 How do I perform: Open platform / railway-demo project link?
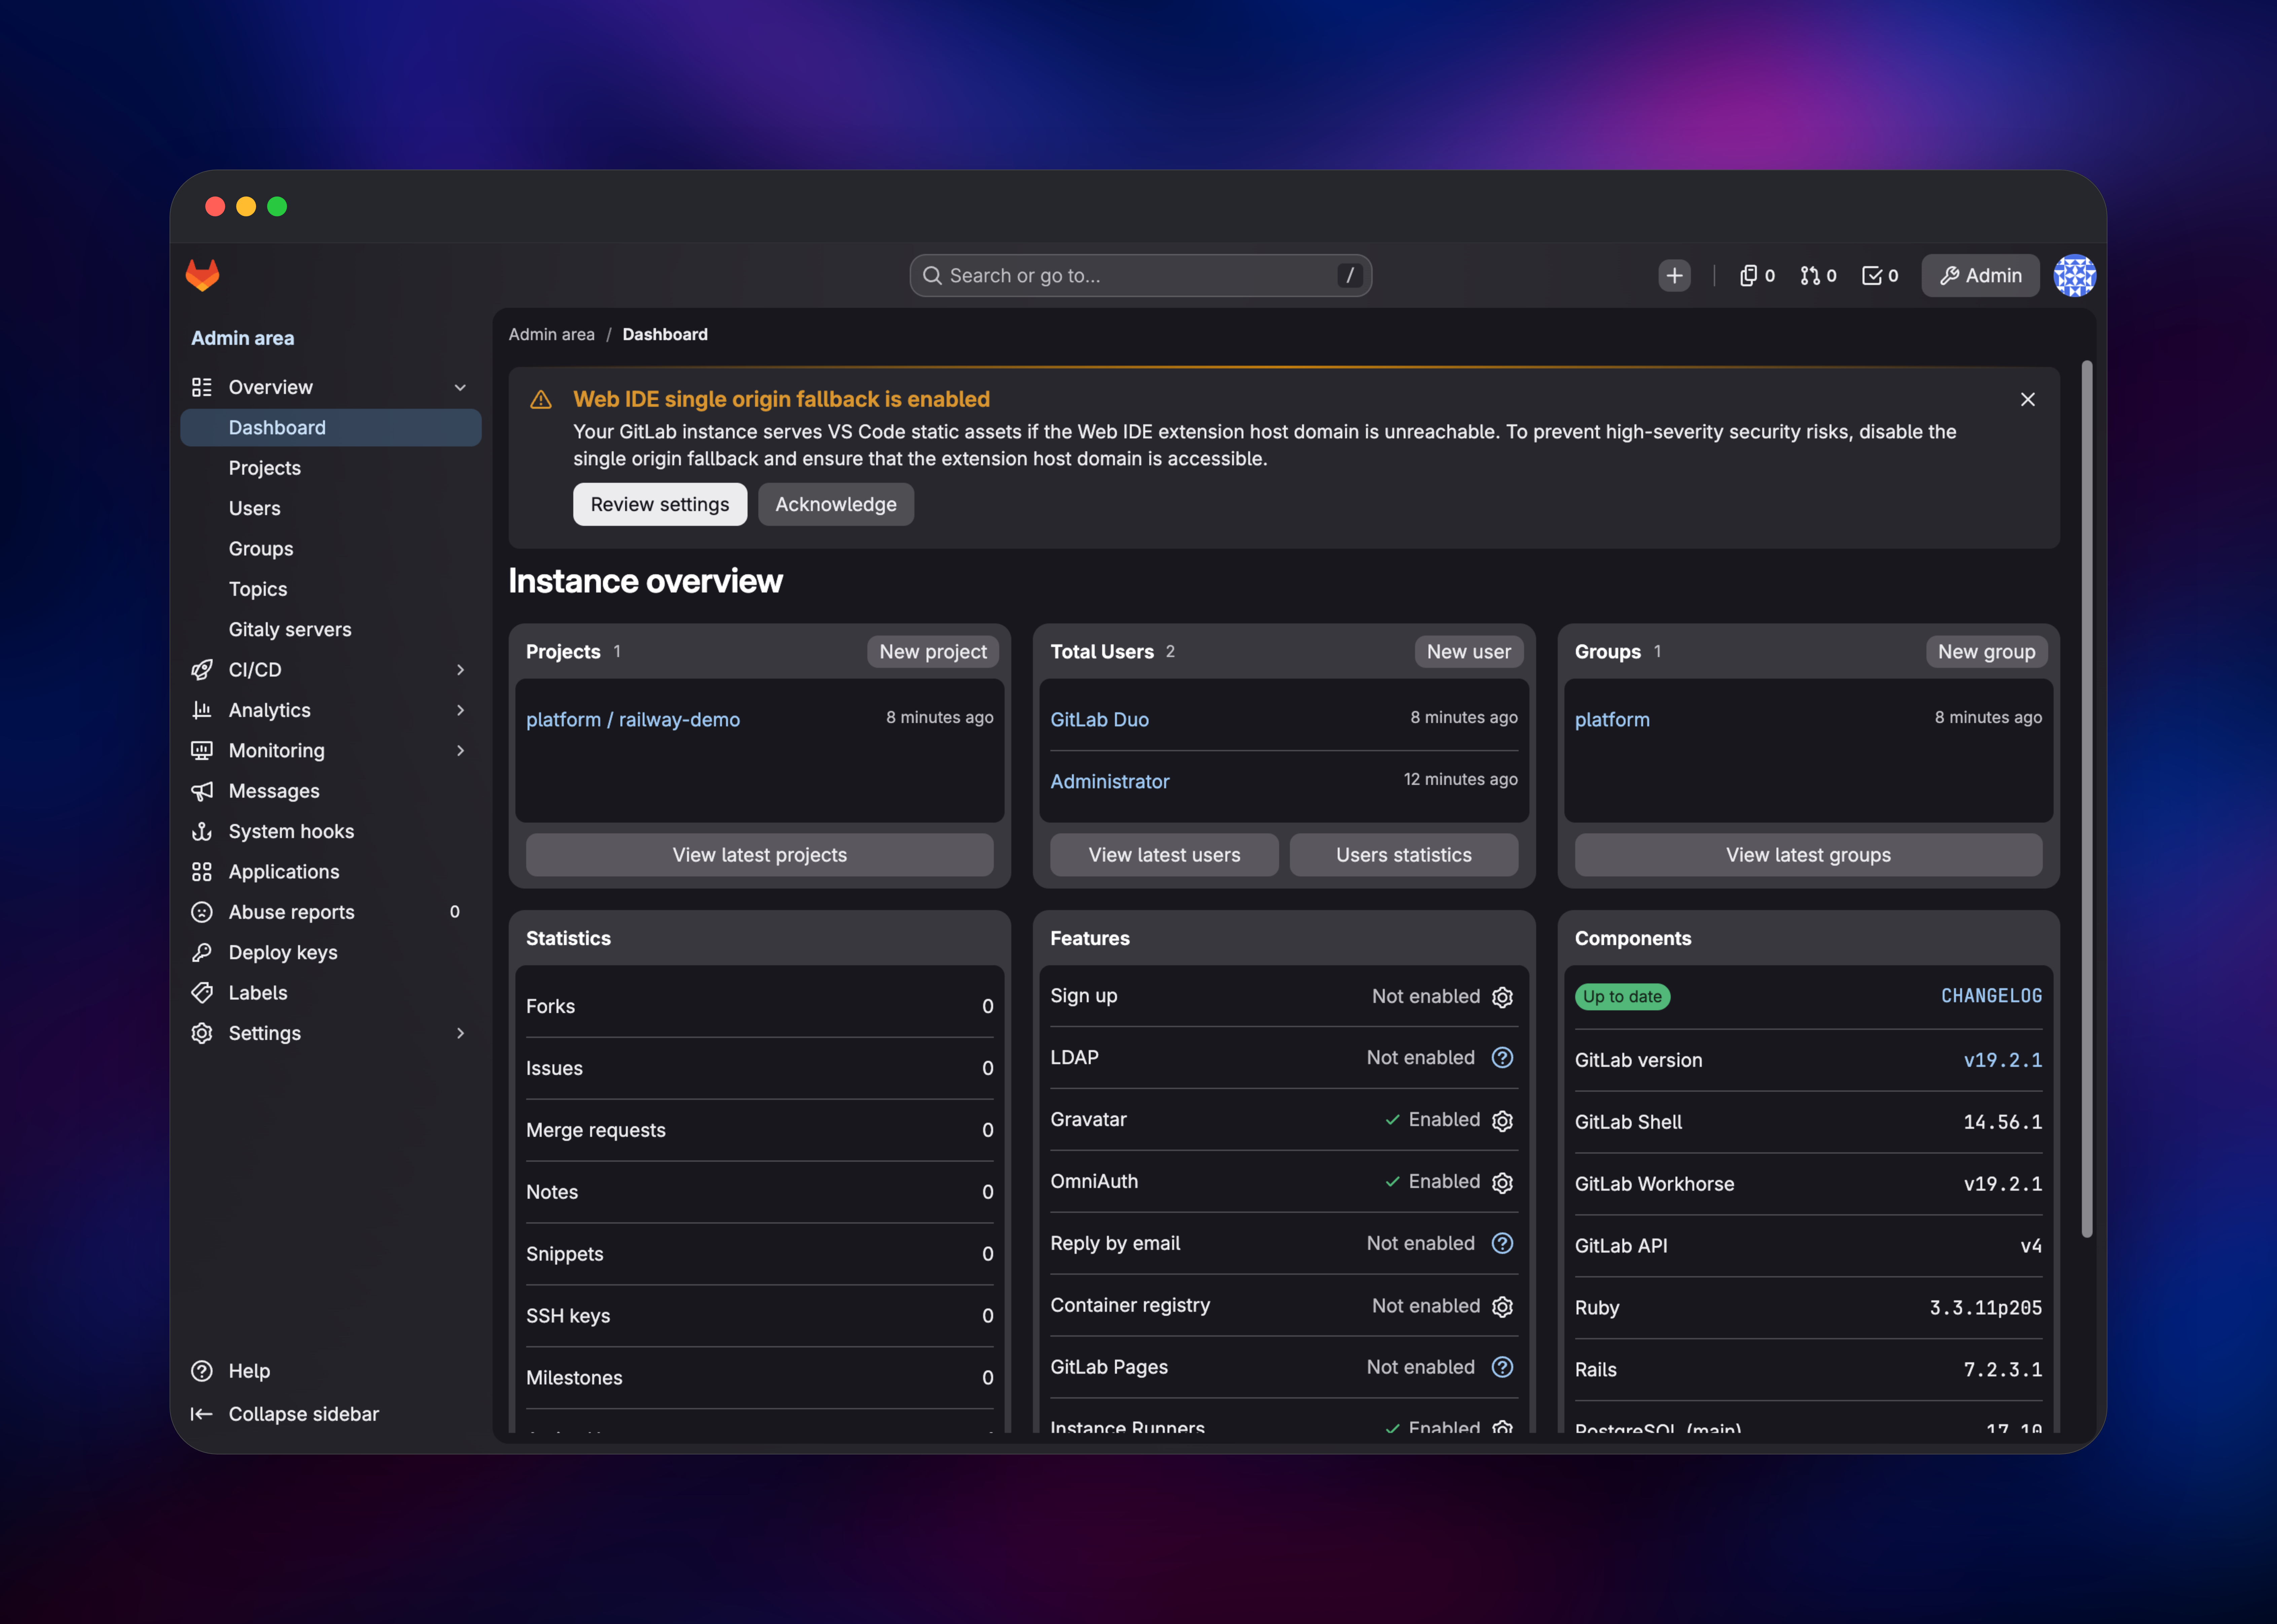(633, 720)
